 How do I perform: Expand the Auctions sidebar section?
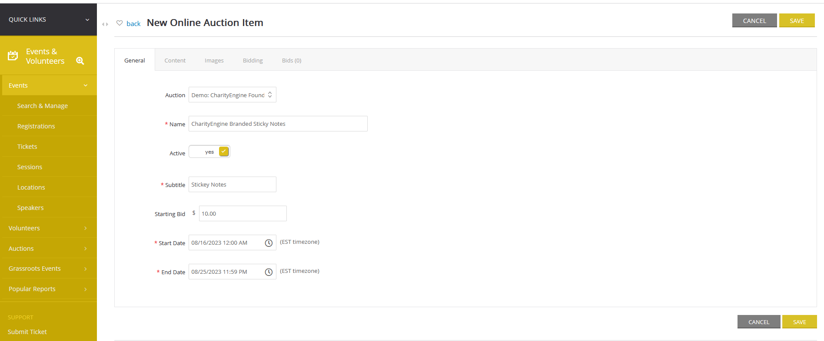tap(48, 249)
